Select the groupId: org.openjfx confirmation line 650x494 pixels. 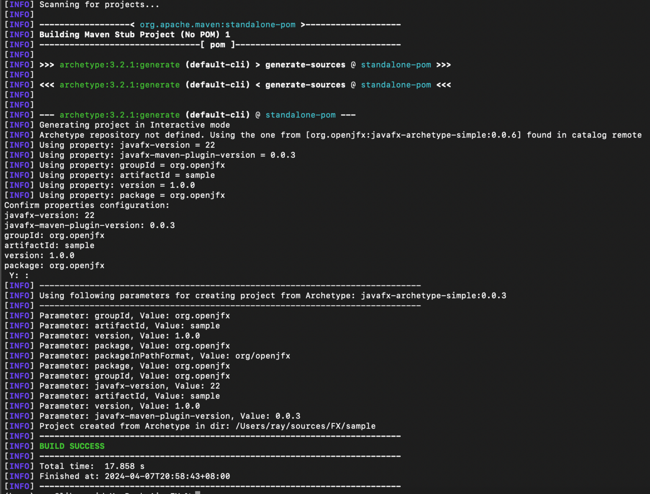tap(54, 235)
